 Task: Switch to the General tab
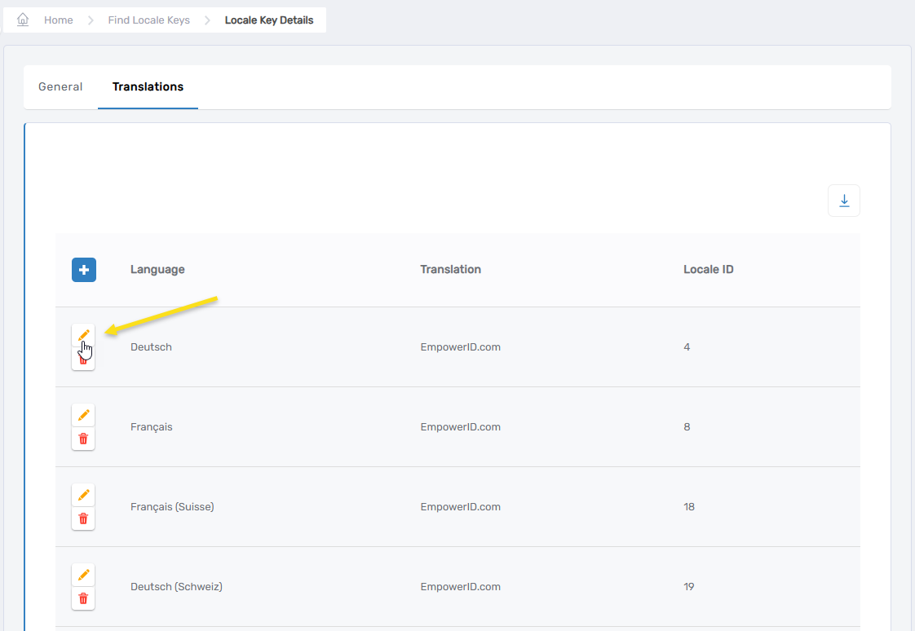point(60,86)
